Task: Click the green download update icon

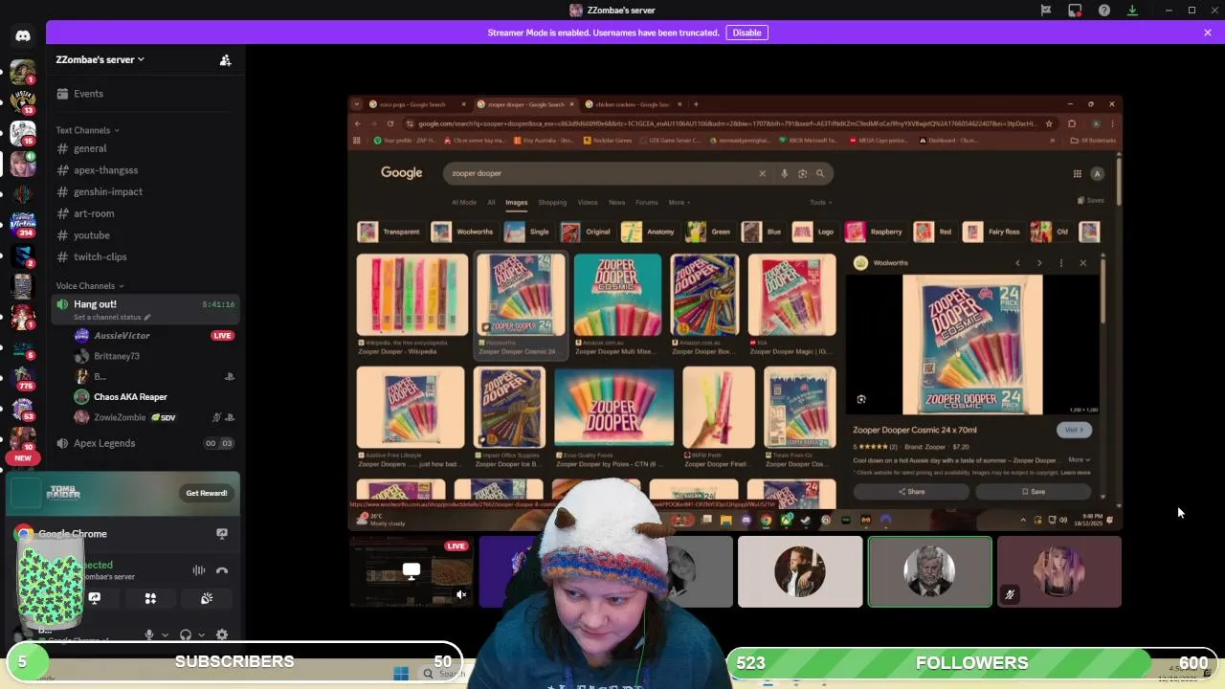Action: pyautogui.click(x=1132, y=11)
